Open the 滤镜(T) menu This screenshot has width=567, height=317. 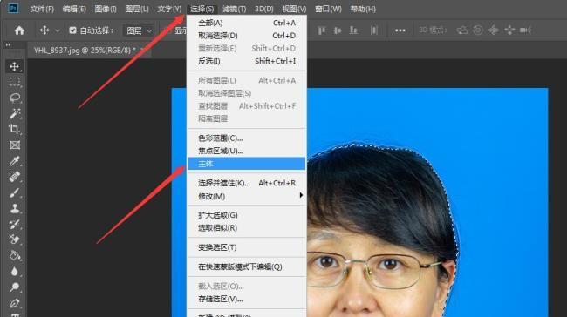(234, 9)
